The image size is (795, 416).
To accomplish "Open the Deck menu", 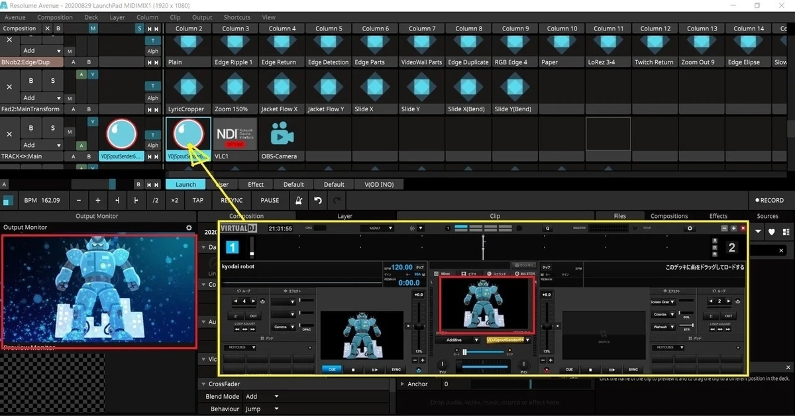I will (91, 17).
